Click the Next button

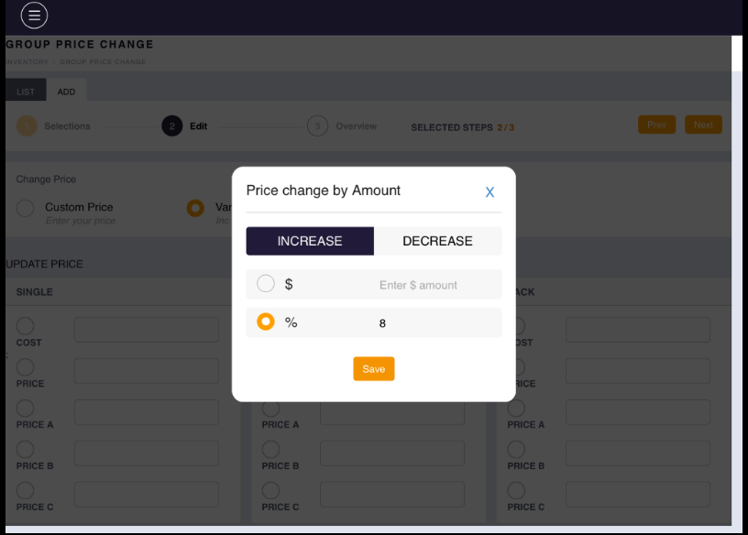pos(703,125)
